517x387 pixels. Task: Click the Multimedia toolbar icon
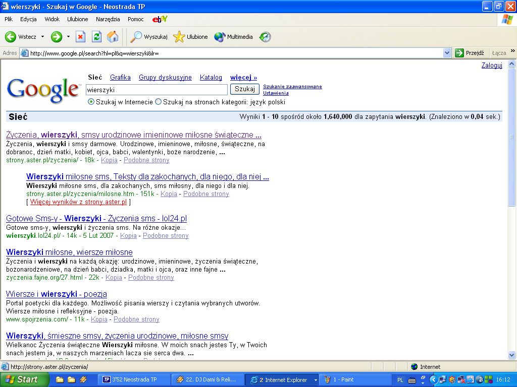[233, 37]
